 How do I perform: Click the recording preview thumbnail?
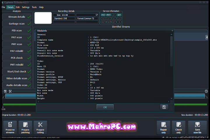43,18
